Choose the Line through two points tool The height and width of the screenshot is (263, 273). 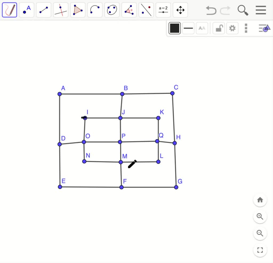(x=44, y=10)
